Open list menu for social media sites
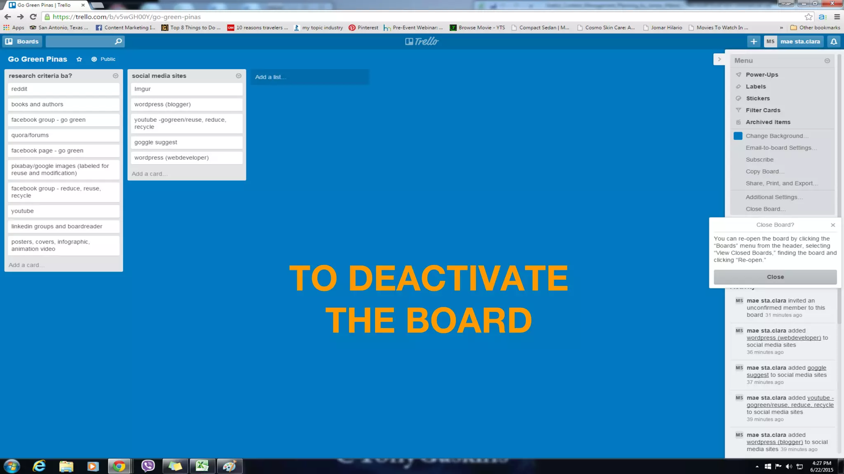Screen dimensions: 844x474 tap(239, 76)
